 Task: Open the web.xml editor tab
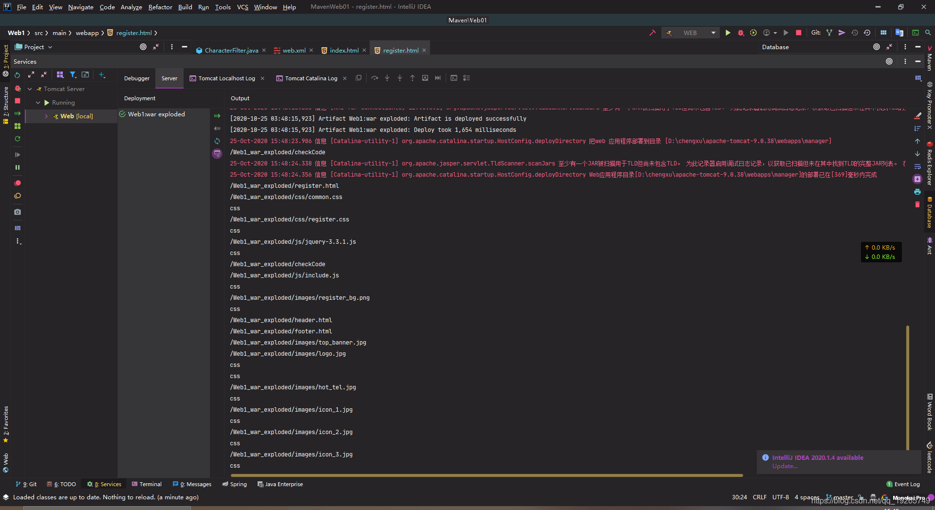[x=294, y=50]
